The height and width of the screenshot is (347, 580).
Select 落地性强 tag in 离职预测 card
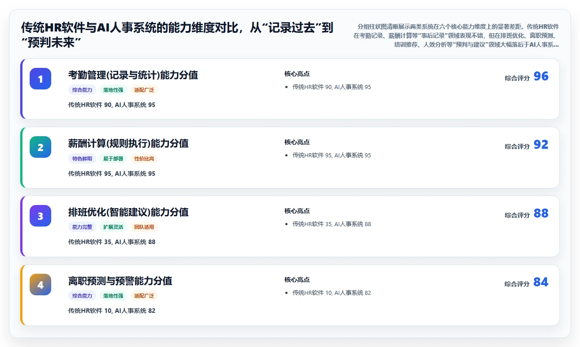pos(113,296)
